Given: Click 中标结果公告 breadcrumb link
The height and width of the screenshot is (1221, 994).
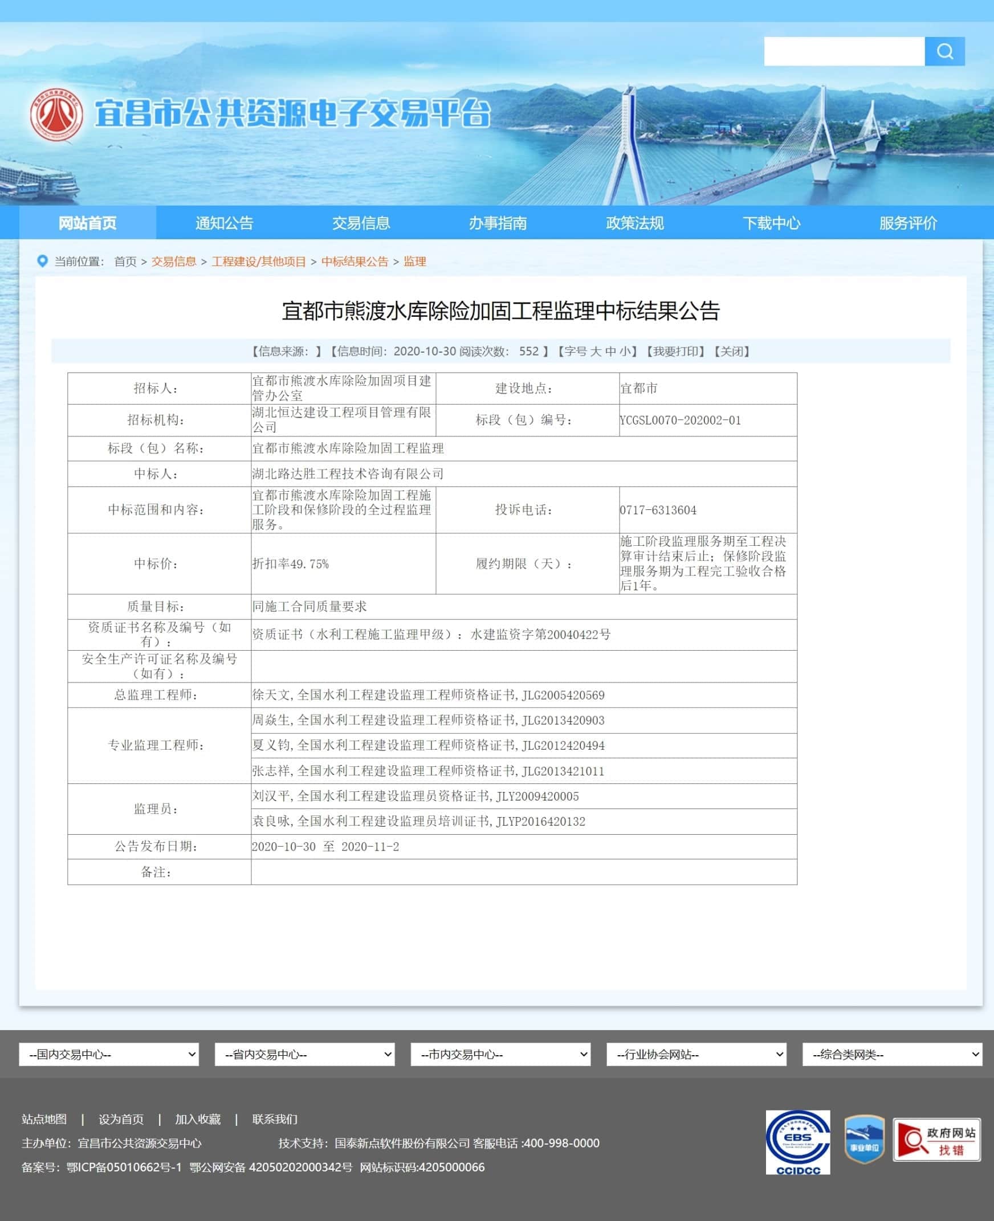Looking at the screenshot, I should point(355,262).
